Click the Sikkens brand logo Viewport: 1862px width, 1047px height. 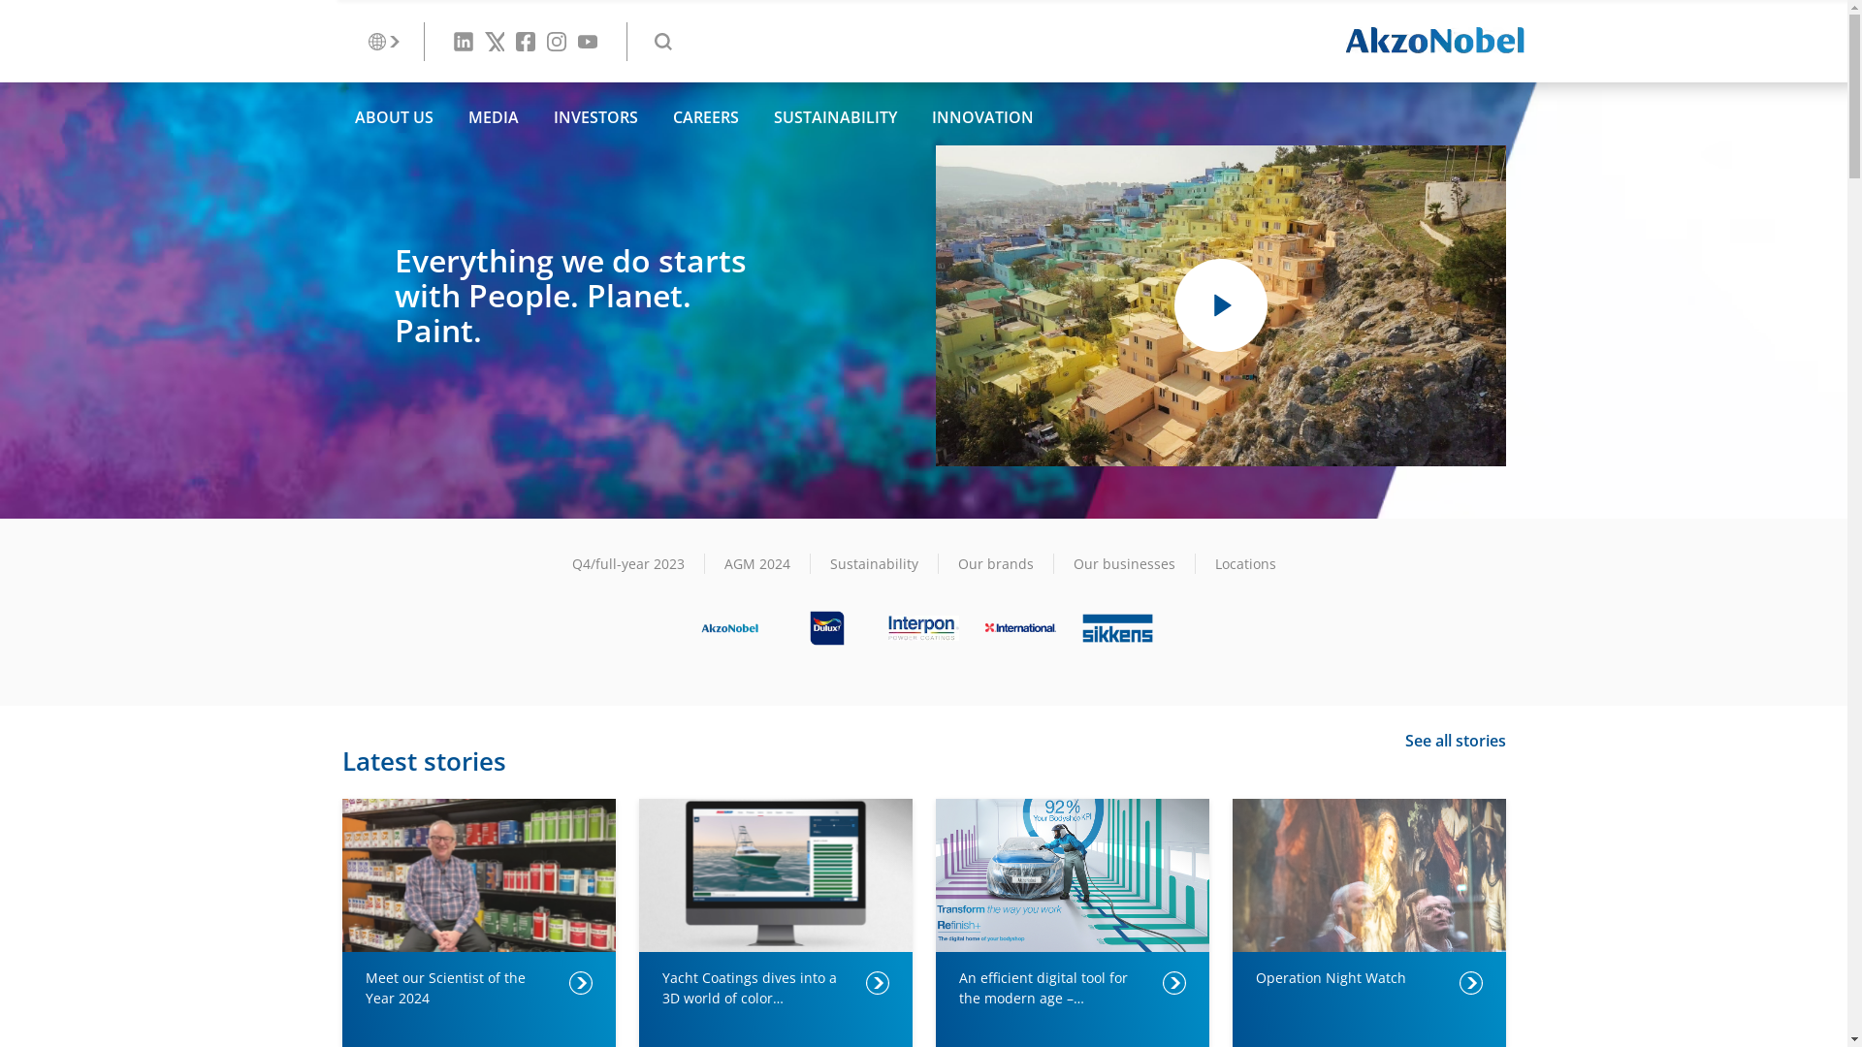1117,628
